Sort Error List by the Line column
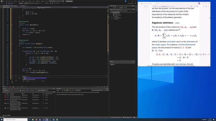The width and height of the screenshot is (216, 121). tap(44, 94)
